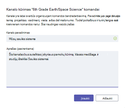Viewport: 125px width, 108px height.
Task: Click the dialog title "Kanalo kūrimas"
Action: click(x=18, y=9)
